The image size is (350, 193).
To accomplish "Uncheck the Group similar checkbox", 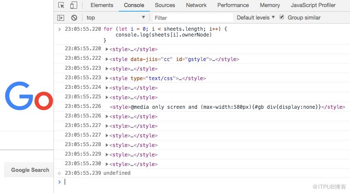I will click(282, 17).
